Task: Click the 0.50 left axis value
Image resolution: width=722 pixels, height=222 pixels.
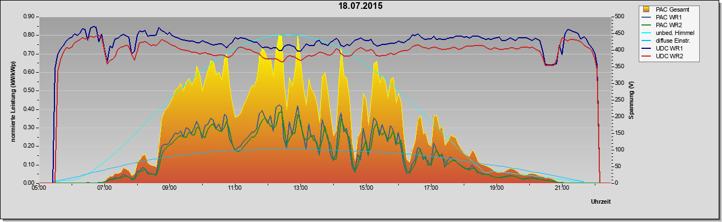Action: click(x=29, y=90)
